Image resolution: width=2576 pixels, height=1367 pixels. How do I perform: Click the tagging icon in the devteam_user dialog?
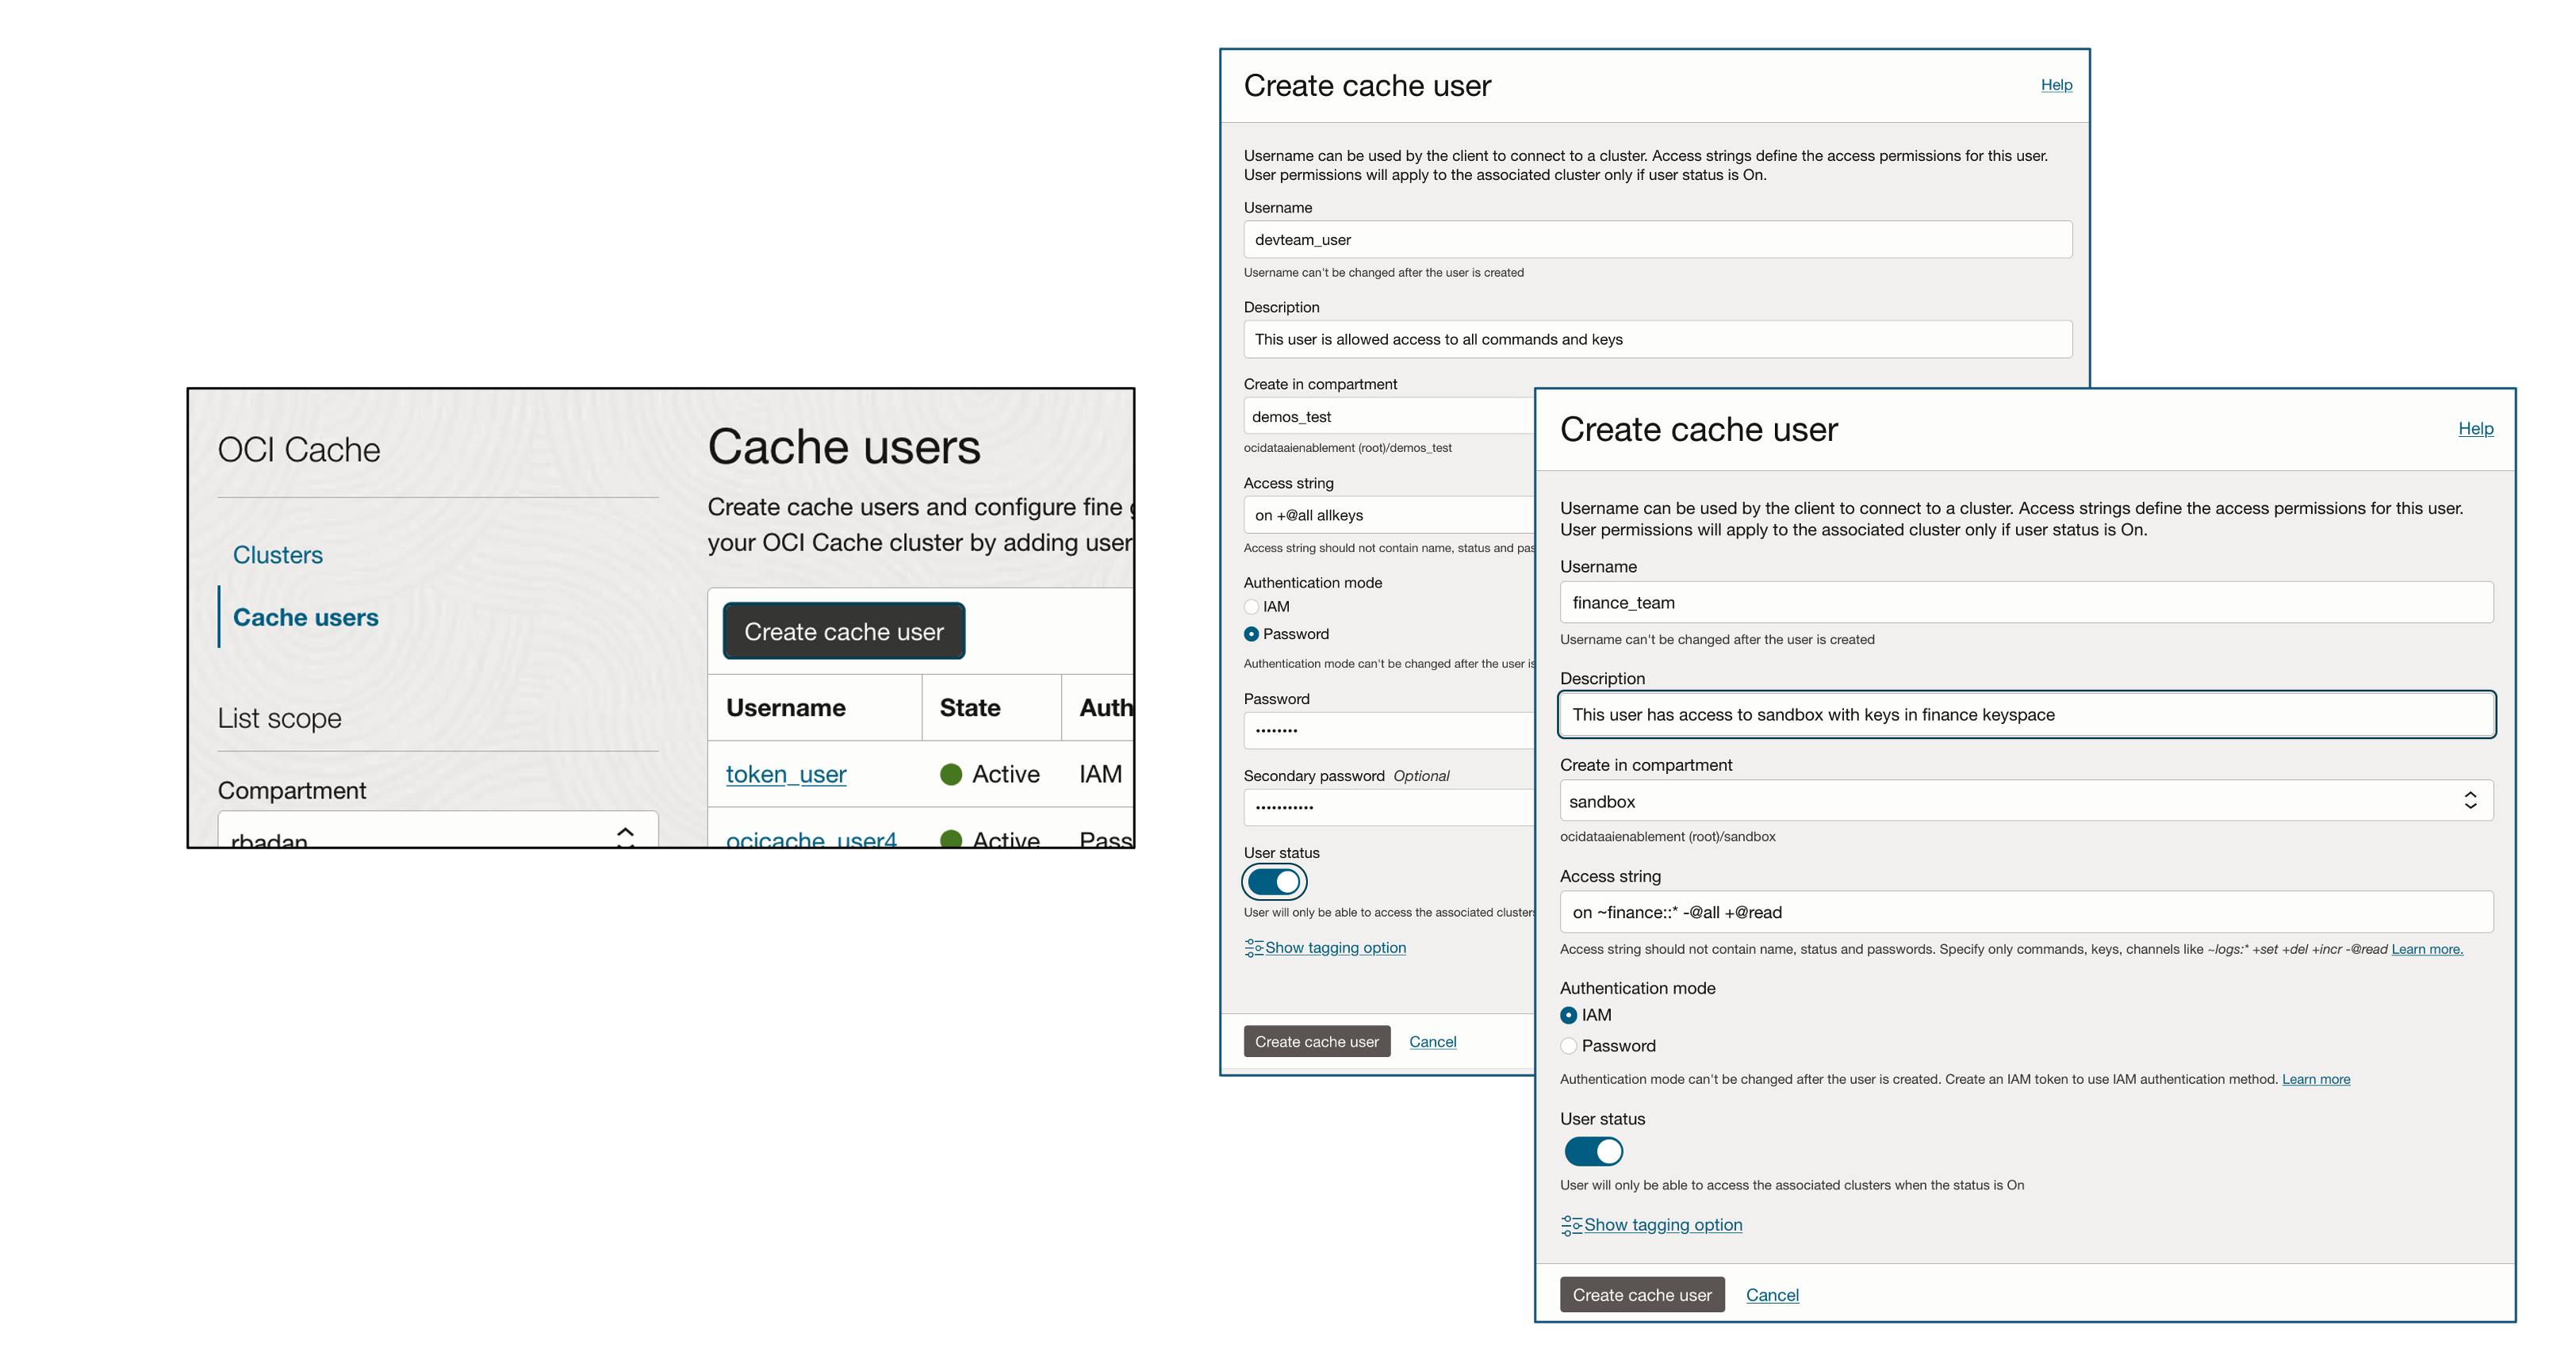[x=1253, y=947]
